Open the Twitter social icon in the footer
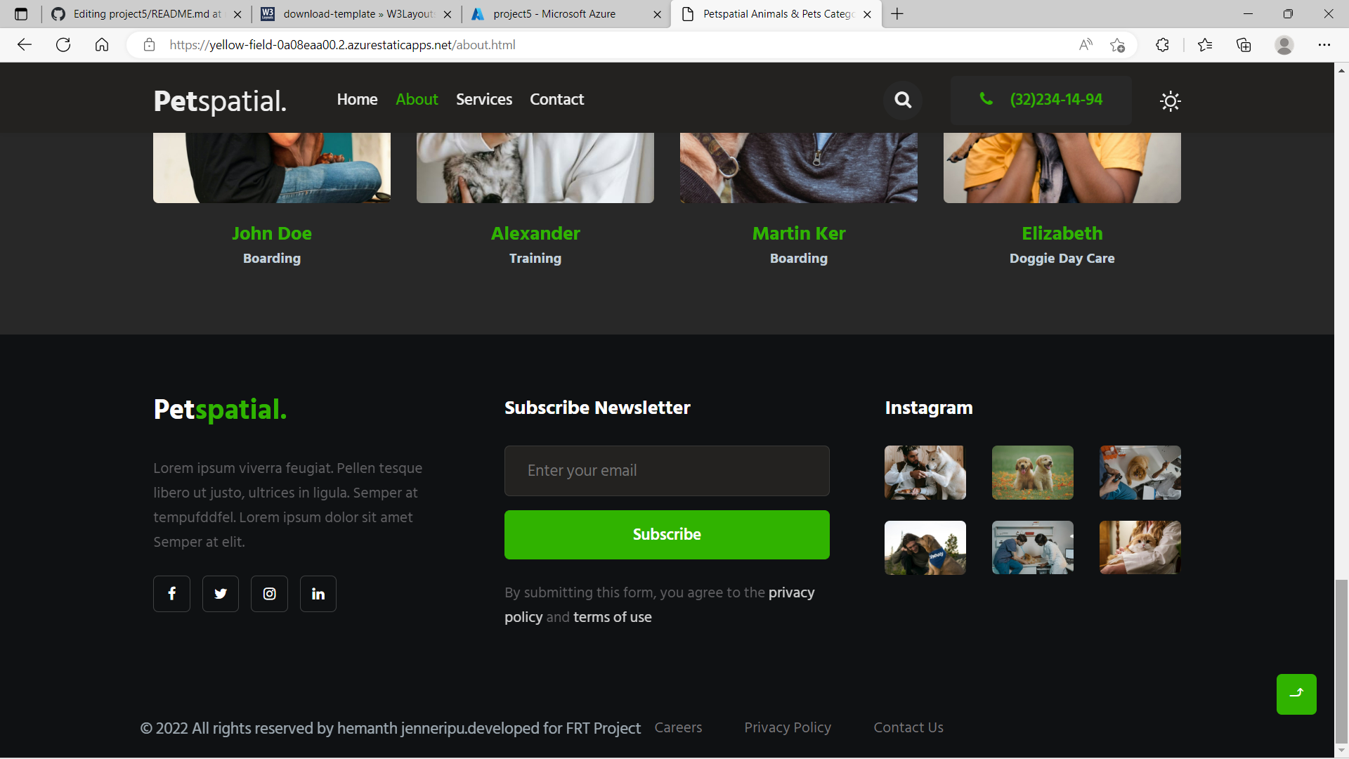1349x759 pixels. point(221,594)
